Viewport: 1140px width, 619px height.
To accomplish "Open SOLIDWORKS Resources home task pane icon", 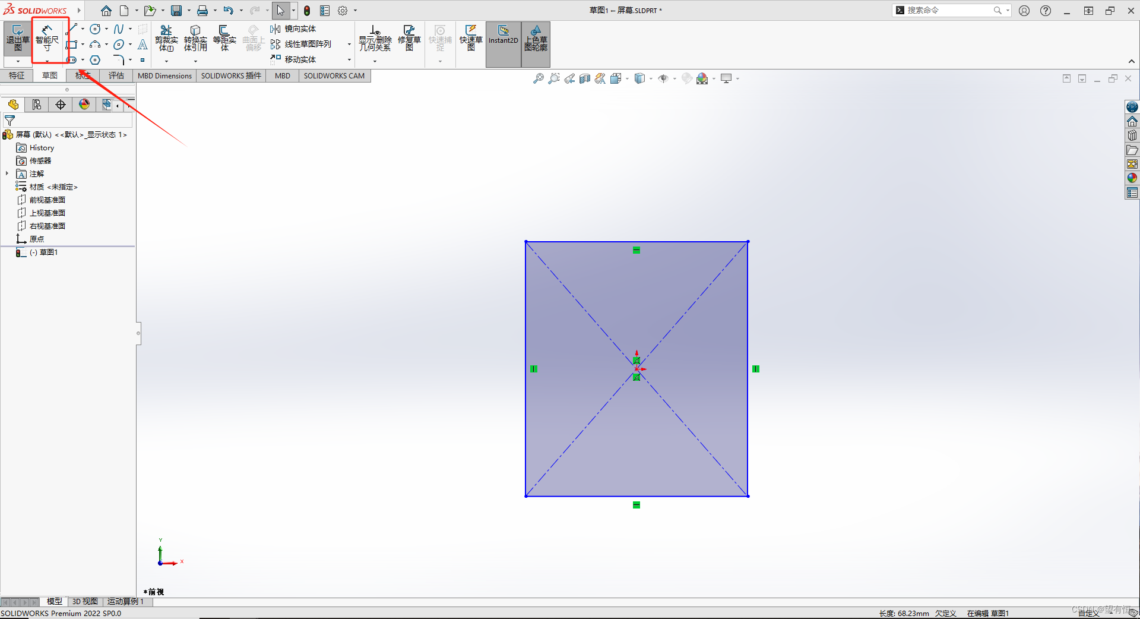I will tap(1132, 121).
